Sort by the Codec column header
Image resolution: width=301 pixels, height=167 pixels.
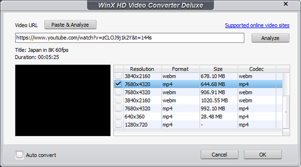257,69
